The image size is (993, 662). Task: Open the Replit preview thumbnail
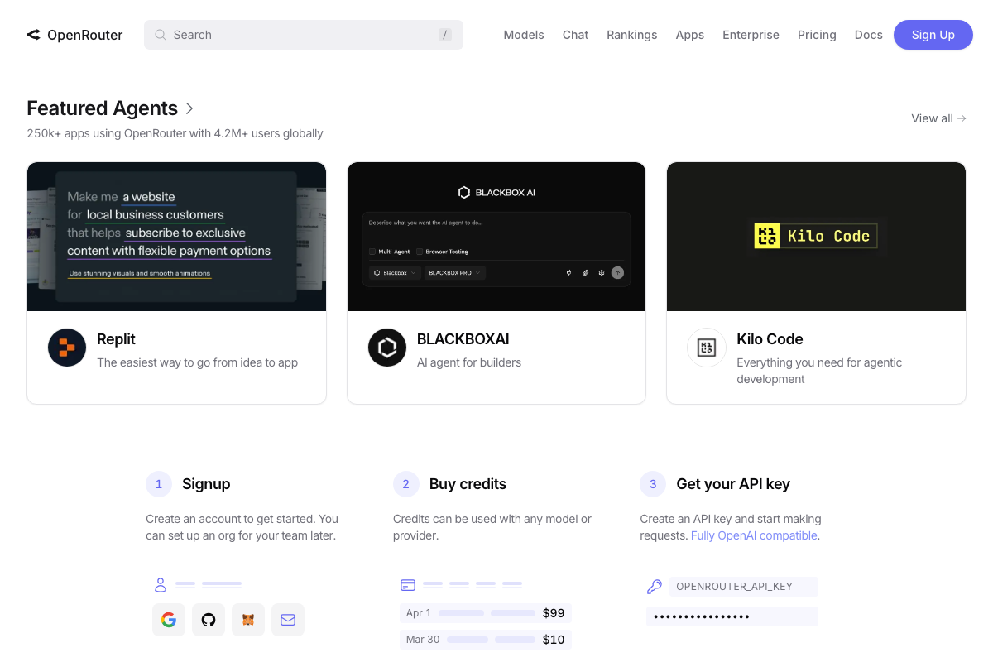[176, 237]
